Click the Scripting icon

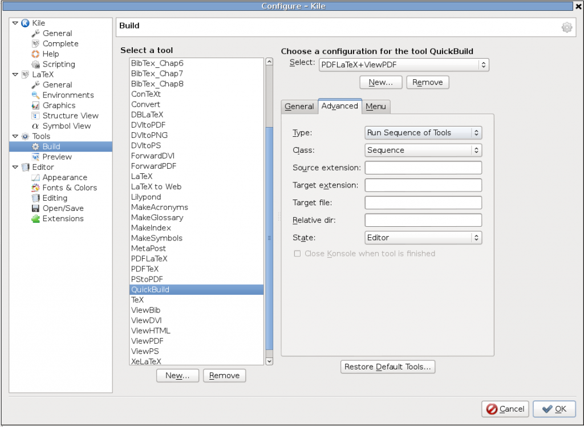click(x=35, y=64)
